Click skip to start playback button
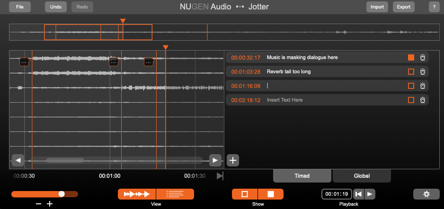The image size is (444, 209). 359,194
